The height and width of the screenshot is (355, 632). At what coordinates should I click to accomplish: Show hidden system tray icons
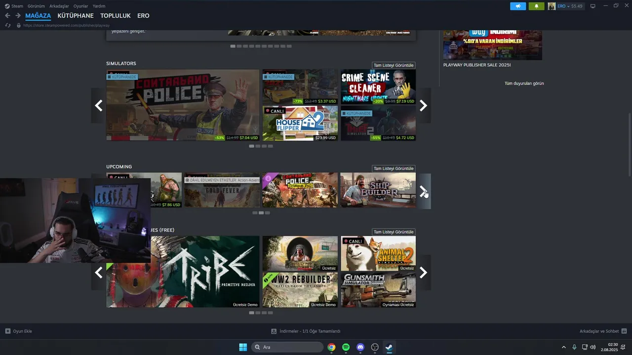pyautogui.click(x=564, y=347)
